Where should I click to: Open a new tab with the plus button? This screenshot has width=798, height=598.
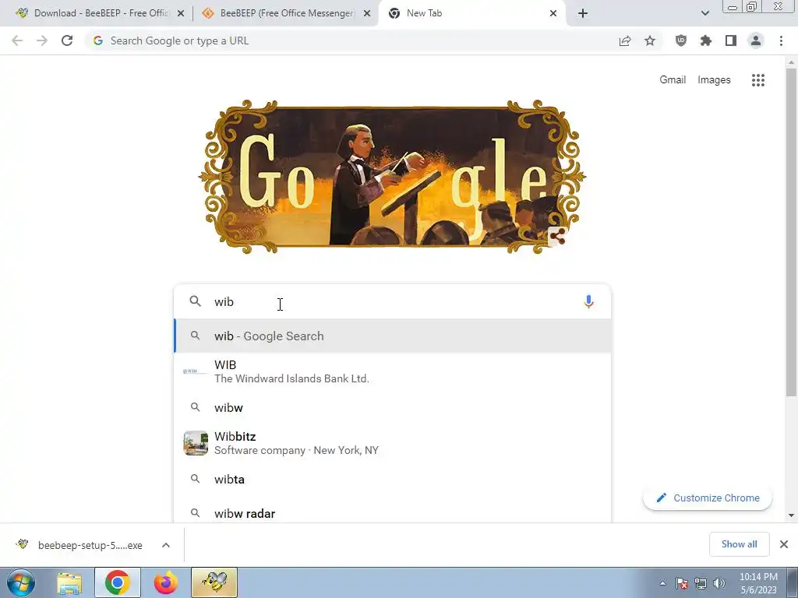(x=583, y=14)
